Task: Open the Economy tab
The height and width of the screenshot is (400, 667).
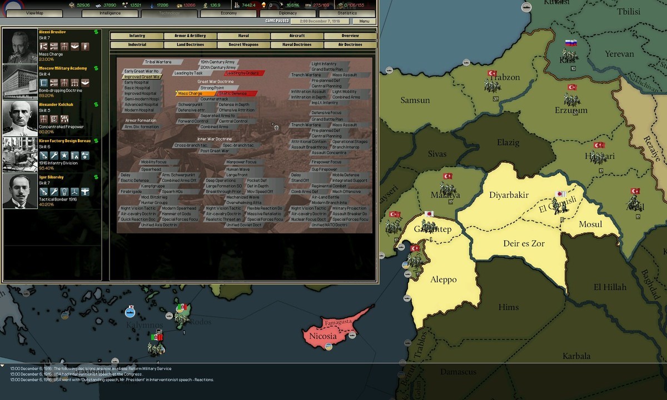Action: 228,13
